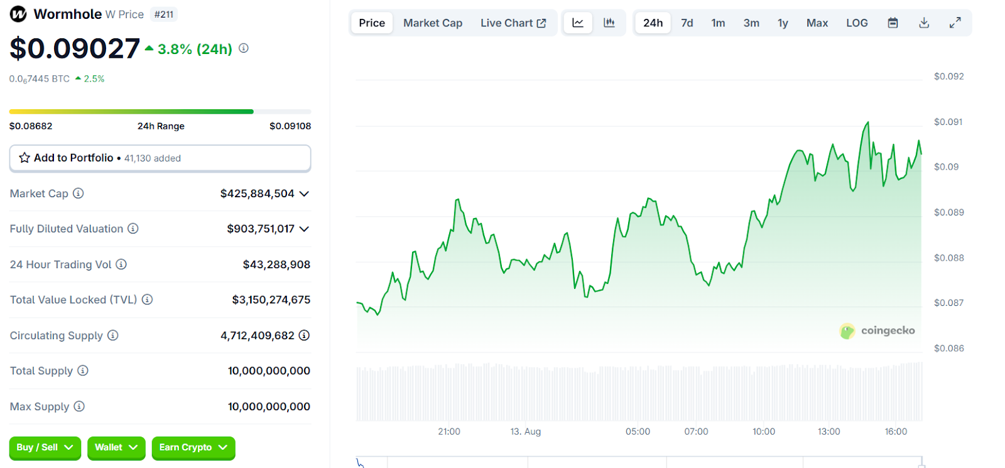
Task: Click the Market Cap info icon
Action: (79, 193)
